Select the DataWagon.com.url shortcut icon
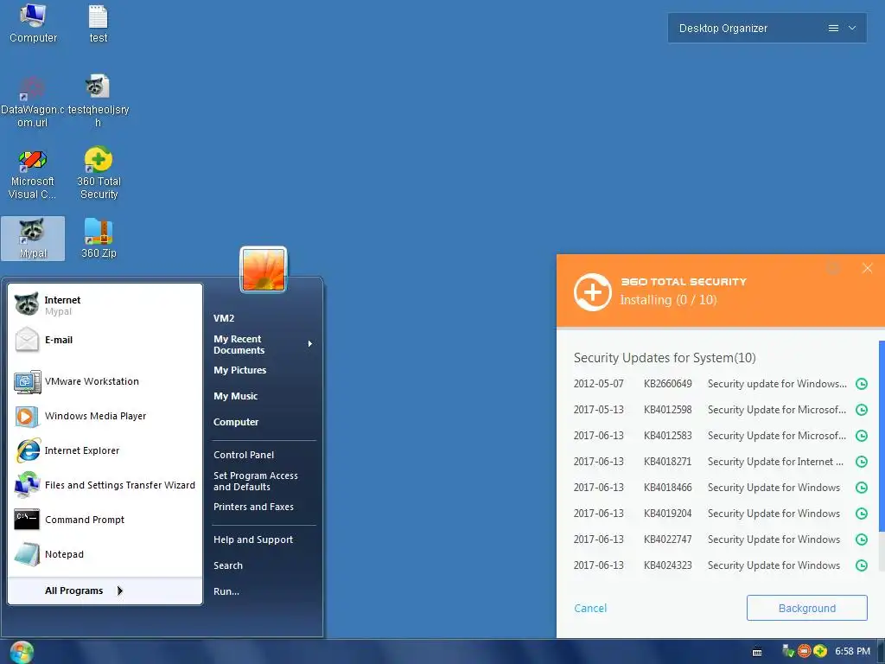Viewport: 885px width, 664px height. click(x=32, y=102)
